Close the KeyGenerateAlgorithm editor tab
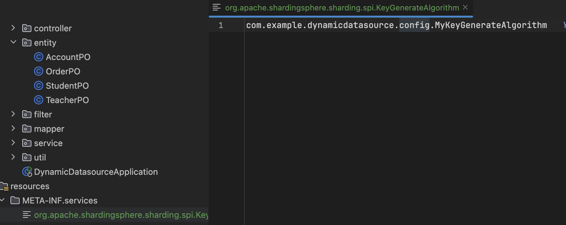This screenshot has width=566, height=225. pos(465,7)
